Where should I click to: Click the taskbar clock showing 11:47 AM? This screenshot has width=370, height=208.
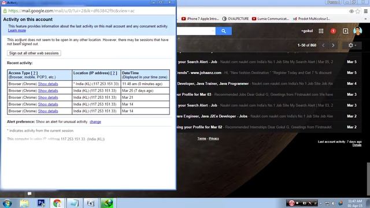point(355,203)
